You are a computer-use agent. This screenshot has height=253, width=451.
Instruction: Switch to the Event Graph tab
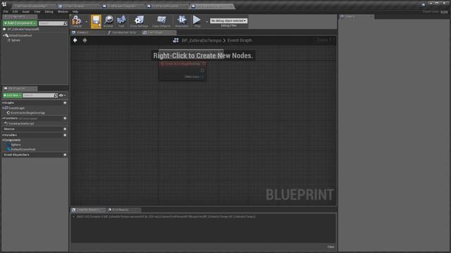(159, 32)
